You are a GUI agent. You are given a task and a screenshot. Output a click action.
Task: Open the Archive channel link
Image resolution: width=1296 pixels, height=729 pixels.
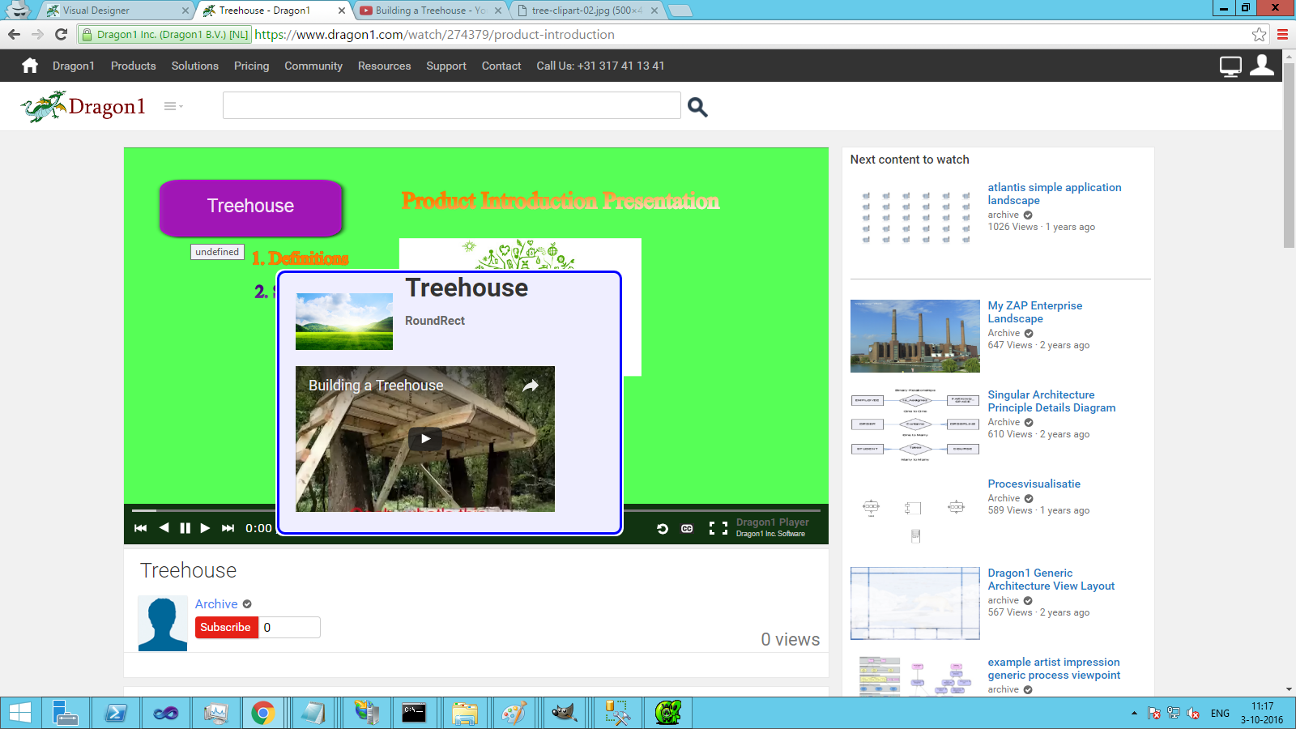click(x=216, y=604)
